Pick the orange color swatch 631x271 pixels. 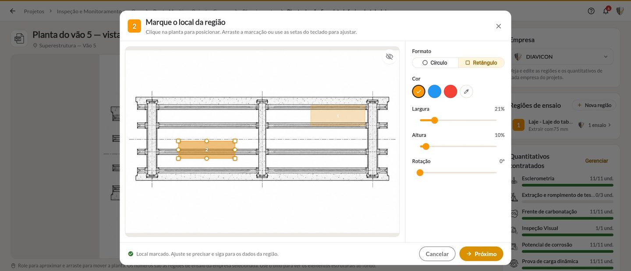[x=419, y=92]
